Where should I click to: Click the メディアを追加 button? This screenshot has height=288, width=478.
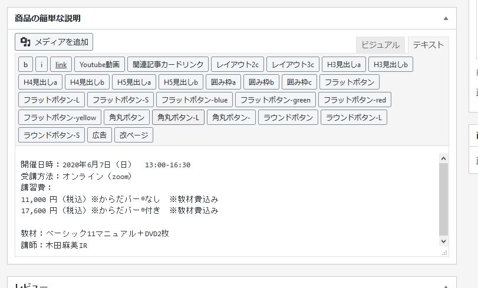54,42
